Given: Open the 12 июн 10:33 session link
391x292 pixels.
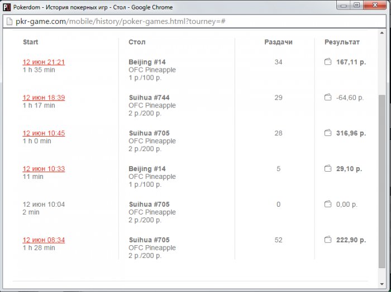Looking at the screenshot, I should tap(44, 169).
